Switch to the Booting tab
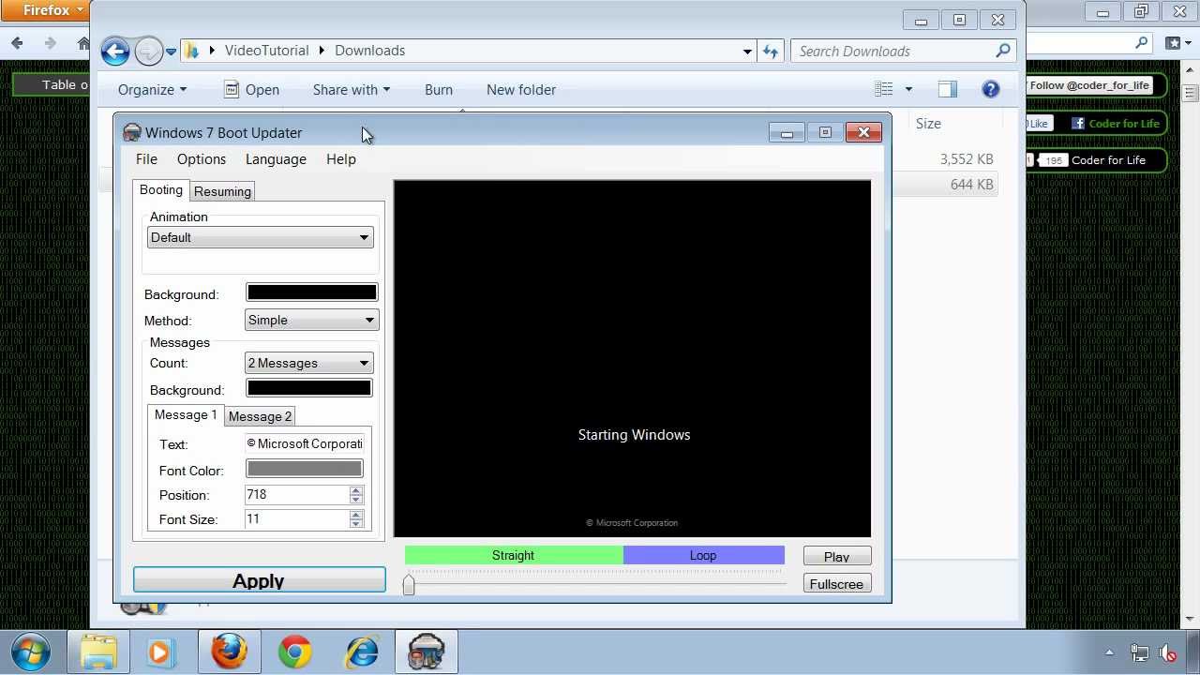The image size is (1200, 675). pyautogui.click(x=161, y=190)
